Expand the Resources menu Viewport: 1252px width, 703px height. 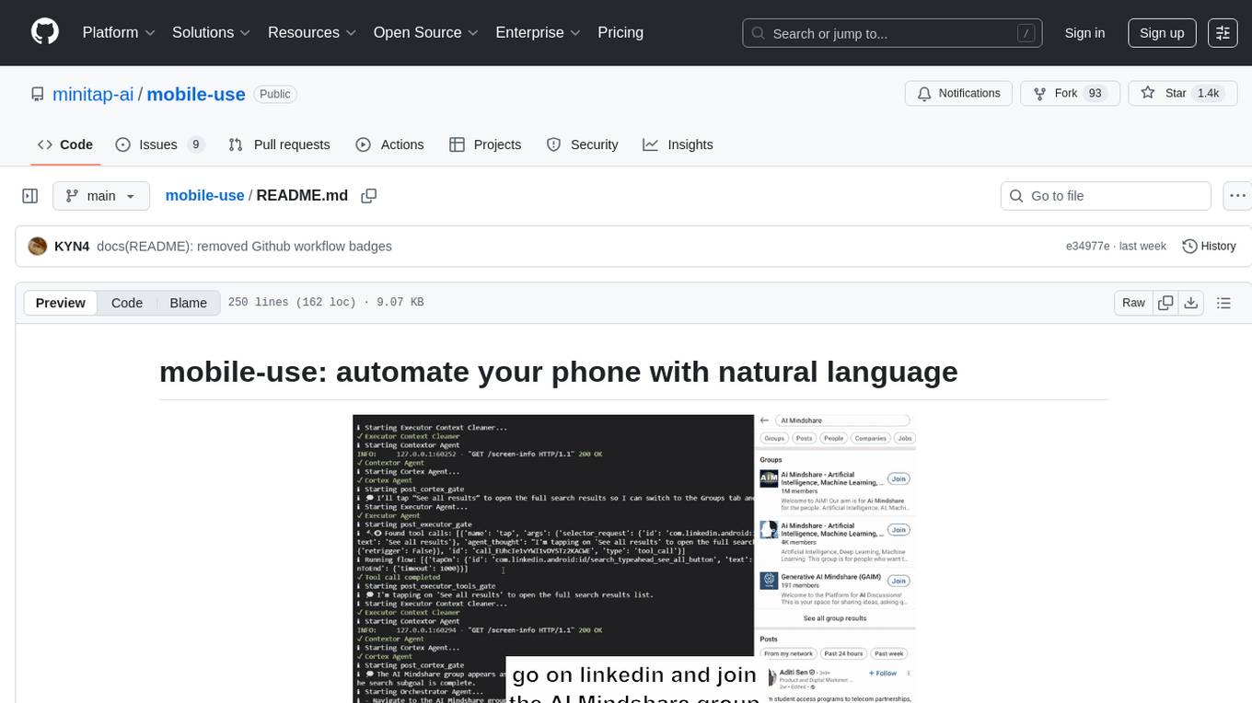pyautogui.click(x=312, y=32)
